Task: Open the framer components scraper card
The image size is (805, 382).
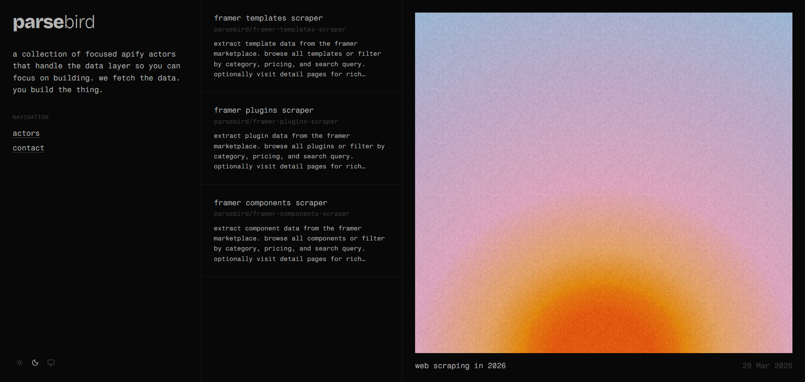Action: [301, 230]
